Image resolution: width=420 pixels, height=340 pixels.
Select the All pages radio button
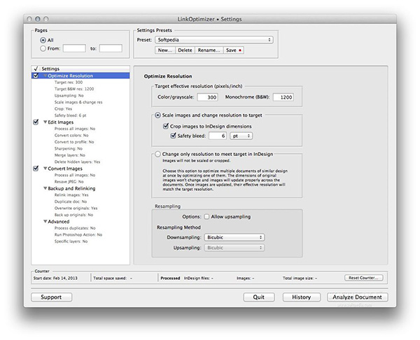pyautogui.click(x=43, y=40)
